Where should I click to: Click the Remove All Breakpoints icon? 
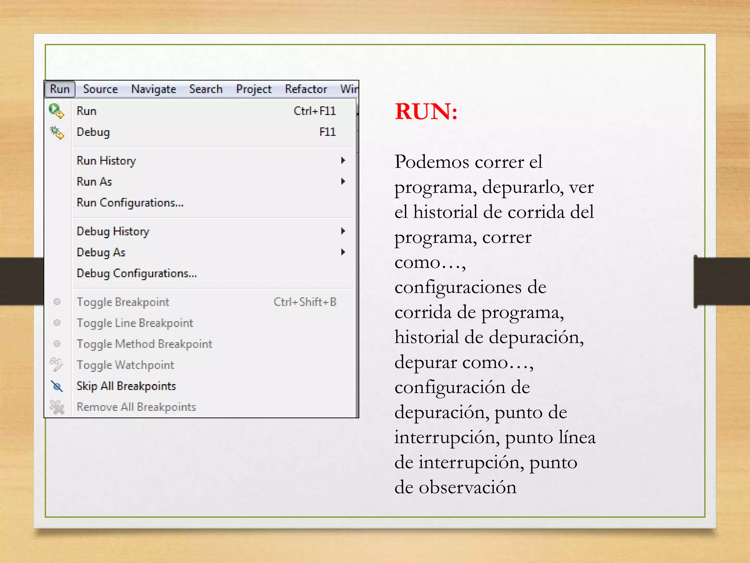tap(57, 407)
